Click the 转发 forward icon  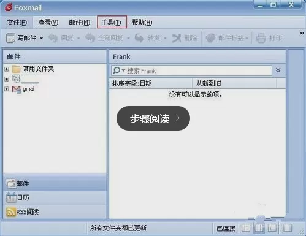(x=139, y=38)
